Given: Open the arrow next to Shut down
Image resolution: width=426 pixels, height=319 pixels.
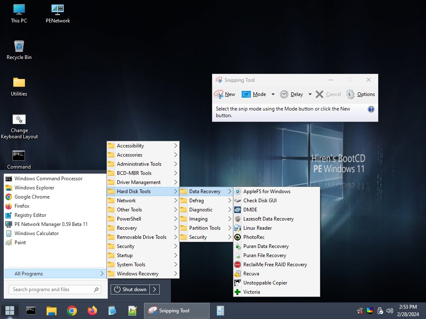Looking at the screenshot, I should coord(155,290).
